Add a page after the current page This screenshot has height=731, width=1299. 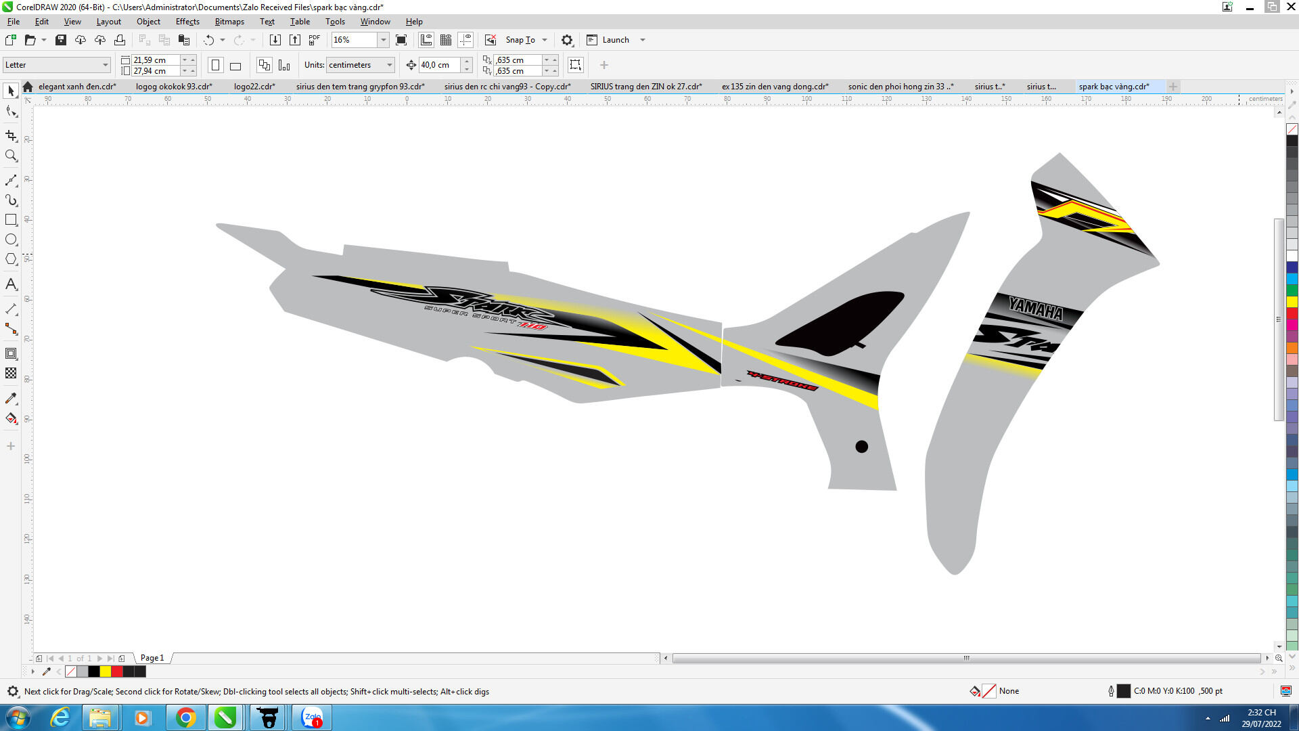pos(121,658)
